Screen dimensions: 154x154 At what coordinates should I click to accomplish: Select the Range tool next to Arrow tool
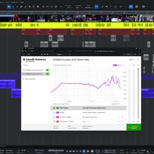point(13,7)
